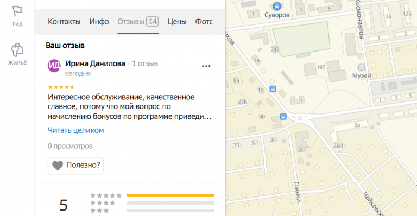417x216 pixels.
Task: Click the heart icon in Полезно button
Action: (58, 166)
